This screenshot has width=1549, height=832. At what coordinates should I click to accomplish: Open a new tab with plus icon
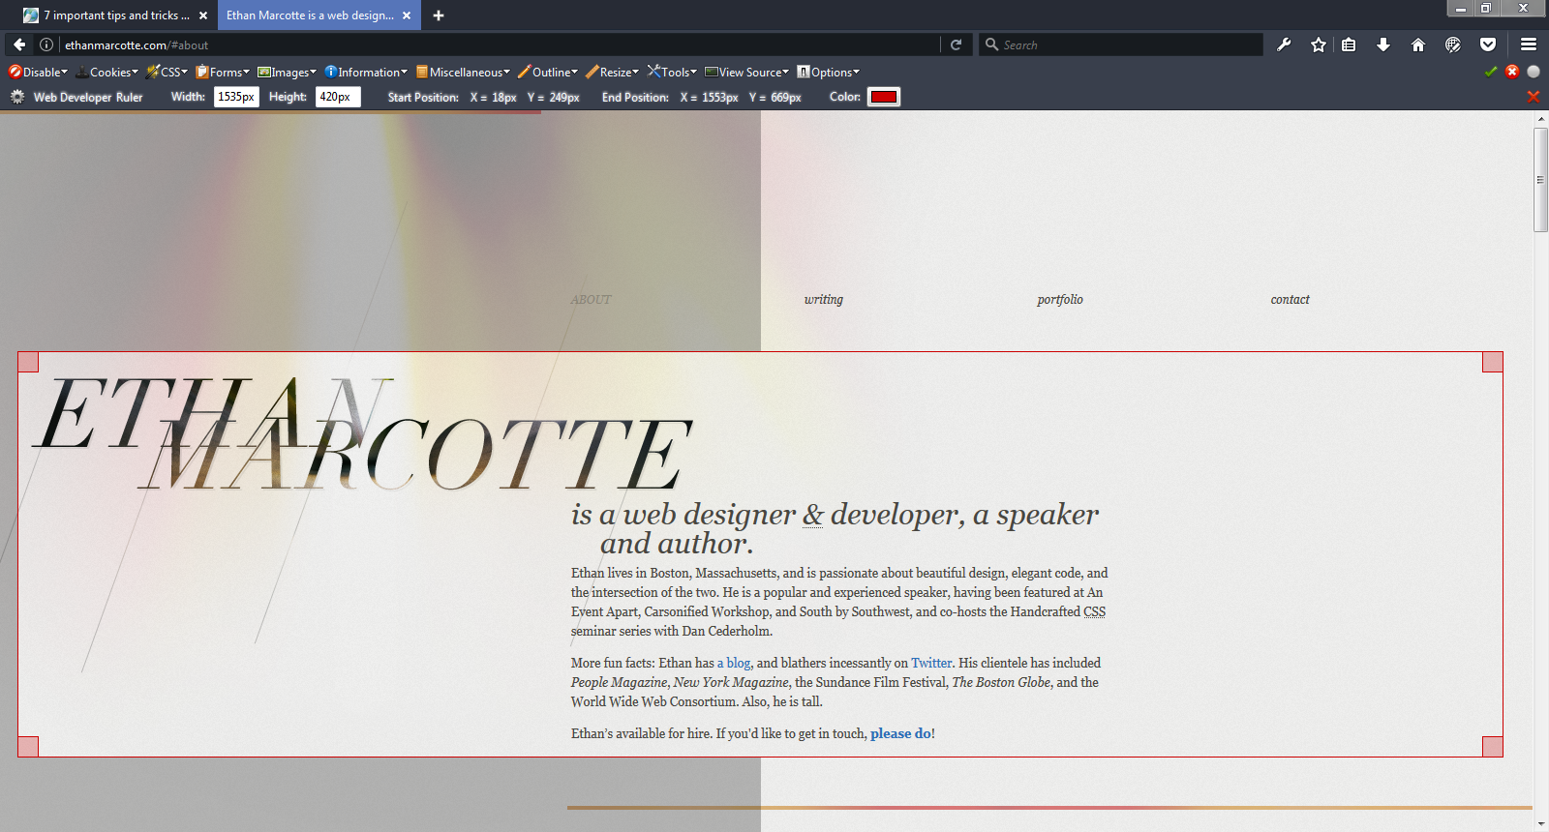(439, 15)
